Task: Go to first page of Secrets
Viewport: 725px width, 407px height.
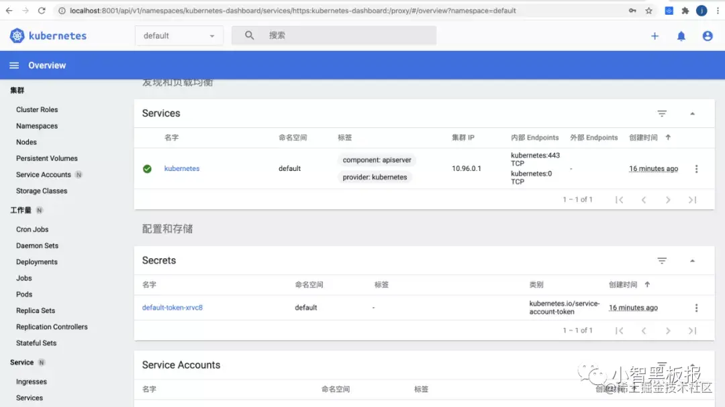Action: (x=620, y=331)
